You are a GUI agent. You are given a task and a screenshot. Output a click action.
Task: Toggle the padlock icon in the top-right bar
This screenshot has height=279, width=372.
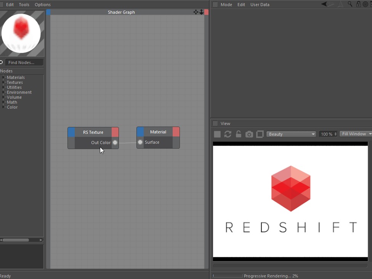click(358, 4)
